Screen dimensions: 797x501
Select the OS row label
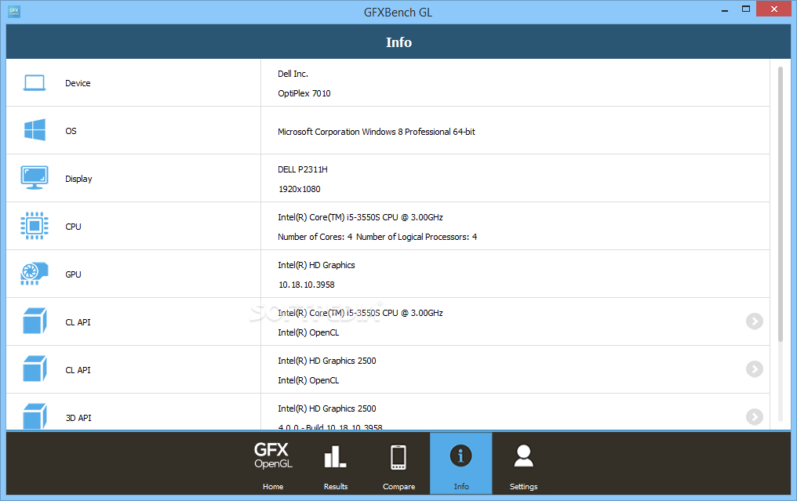pos(71,131)
